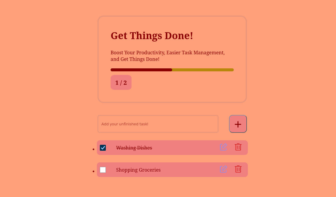Click the 1 / 2 counter badge
This screenshot has height=197, width=336.
[121, 82]
